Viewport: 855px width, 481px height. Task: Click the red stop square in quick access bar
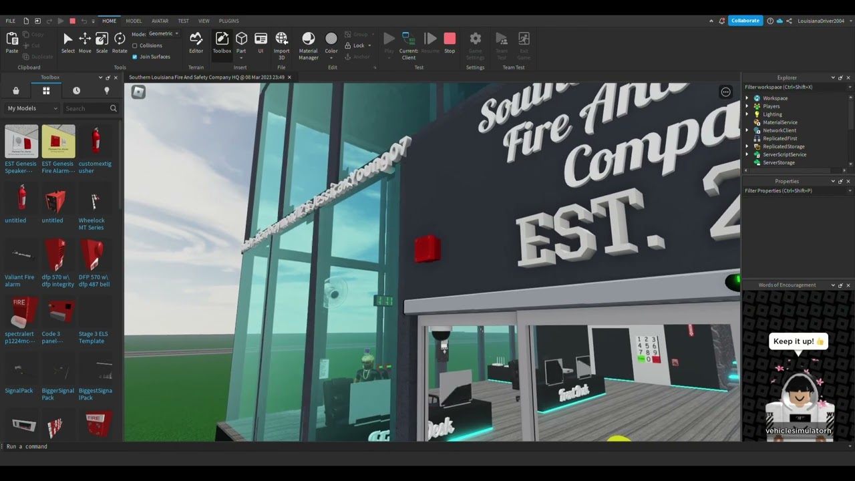point(73,21)
